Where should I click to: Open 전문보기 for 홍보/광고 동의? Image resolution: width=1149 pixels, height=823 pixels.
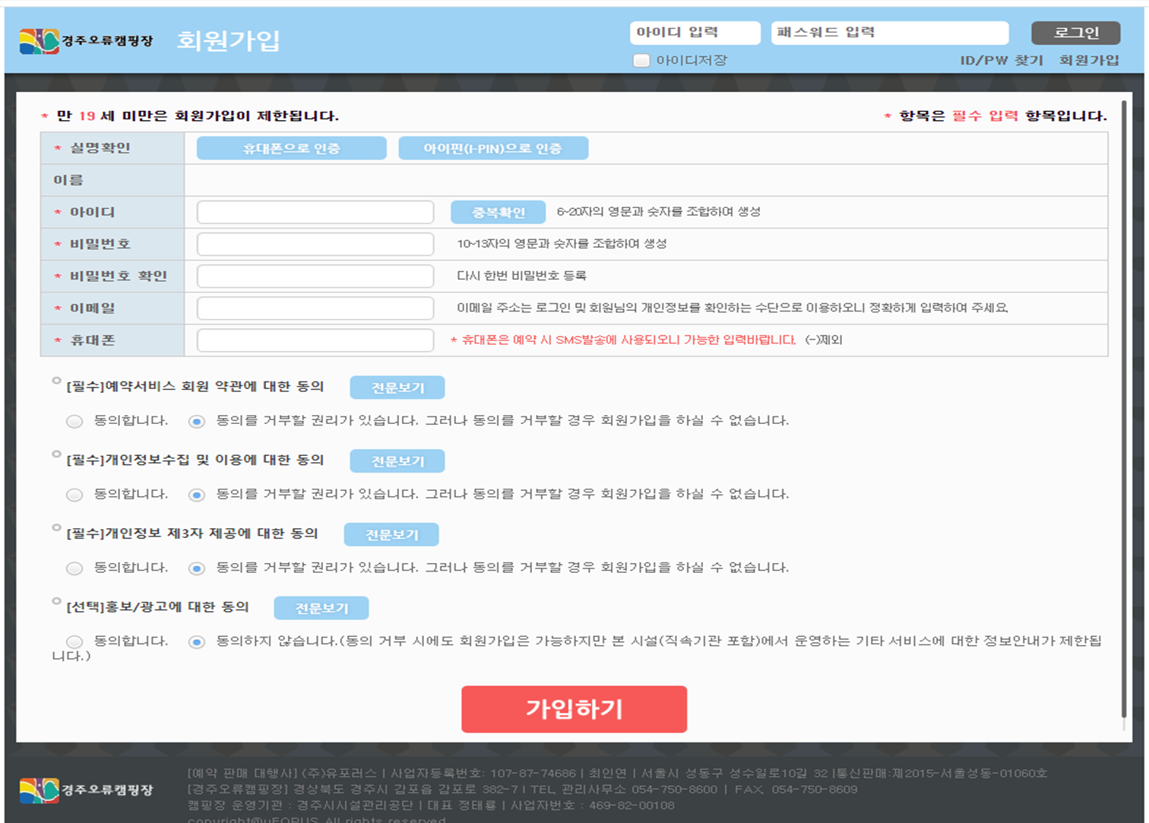321,608
